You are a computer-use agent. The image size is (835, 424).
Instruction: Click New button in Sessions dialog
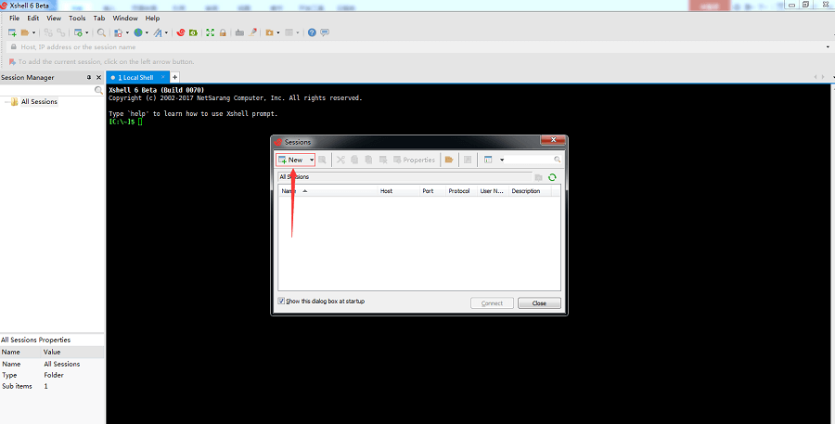coord(290,160)
